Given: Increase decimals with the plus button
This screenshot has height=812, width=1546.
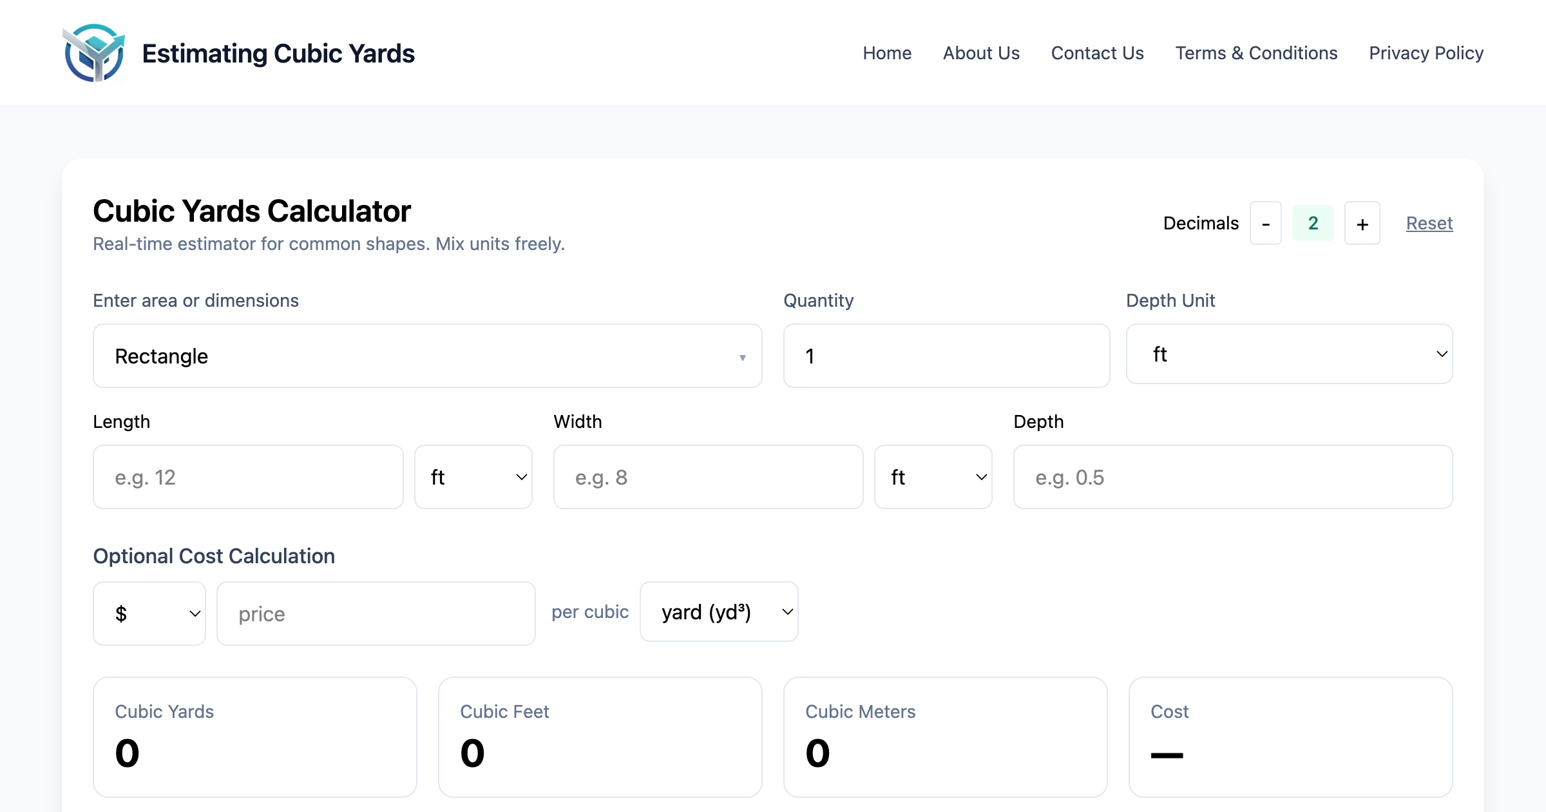Looking at the screenshot, I should pyautogui.click(x=1362, y=223).
